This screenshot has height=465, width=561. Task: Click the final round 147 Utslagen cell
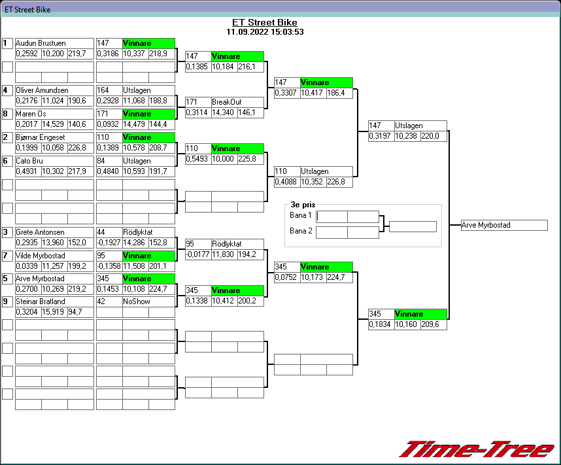(420, 126)
